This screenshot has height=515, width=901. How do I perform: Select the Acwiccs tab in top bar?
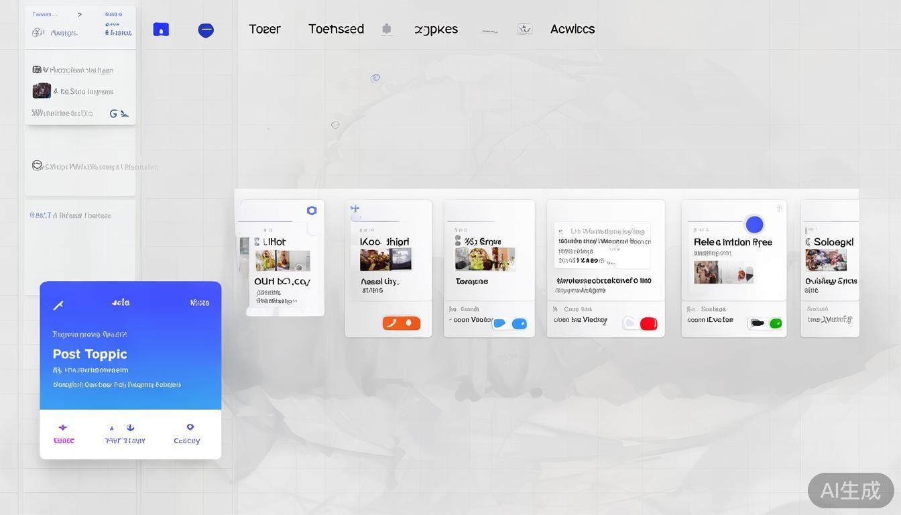point(573,30)
